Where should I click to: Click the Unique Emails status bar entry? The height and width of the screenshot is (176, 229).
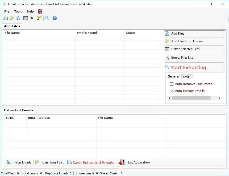point(86,174)
